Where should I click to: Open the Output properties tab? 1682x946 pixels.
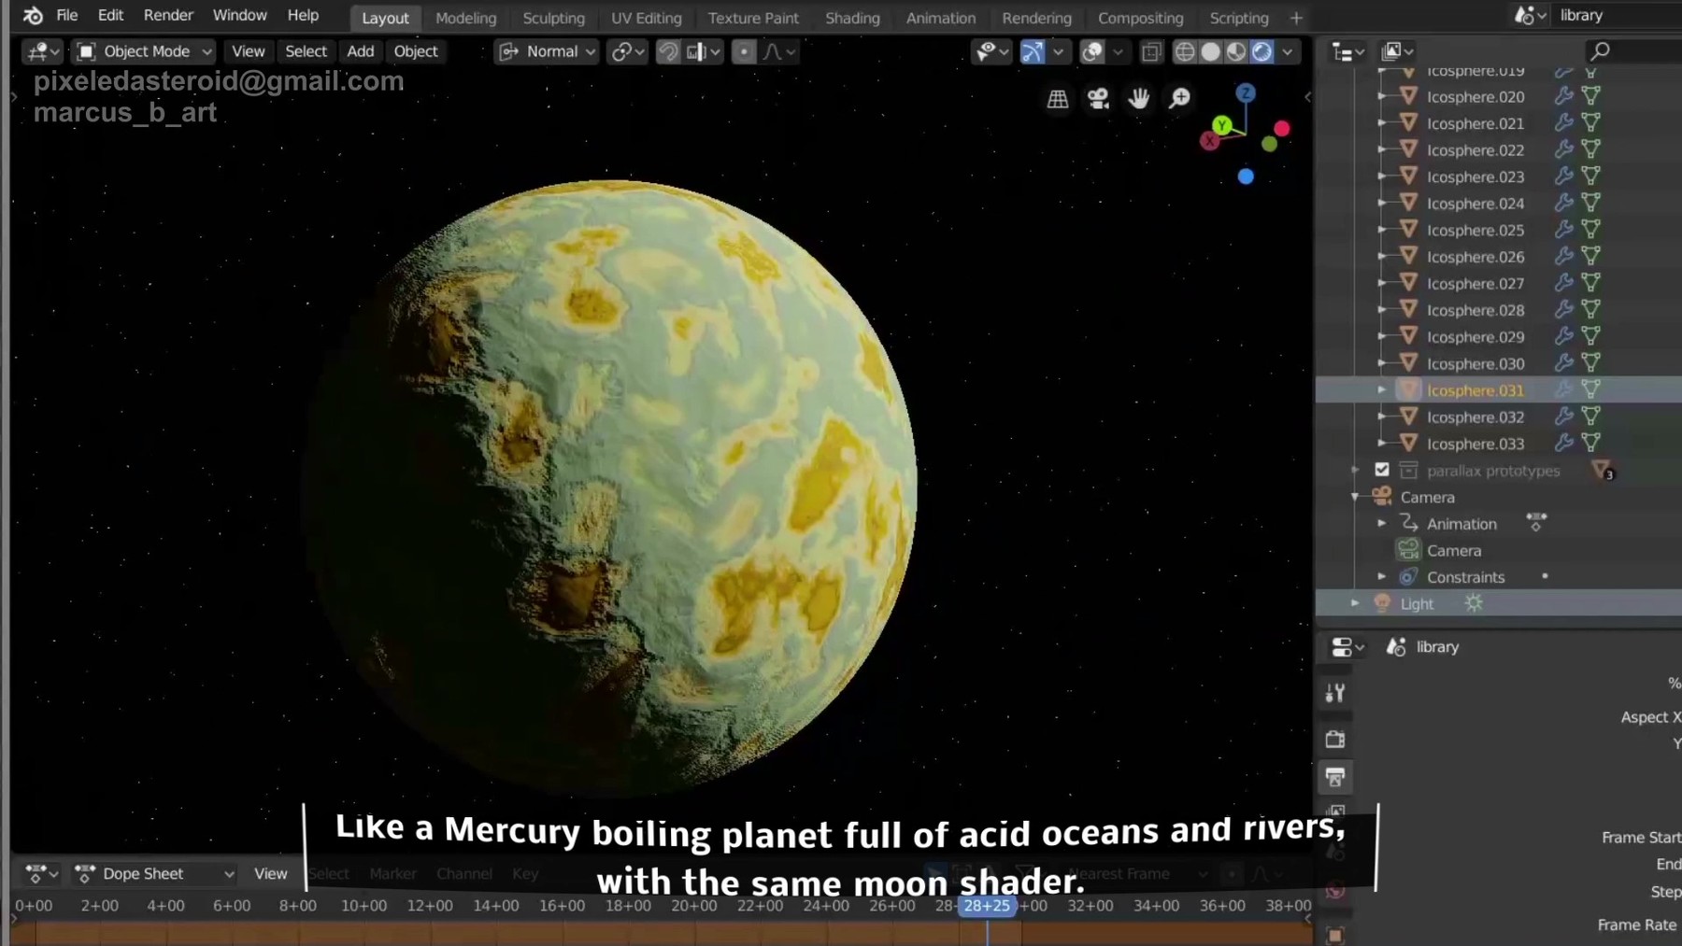(1335, 777)
